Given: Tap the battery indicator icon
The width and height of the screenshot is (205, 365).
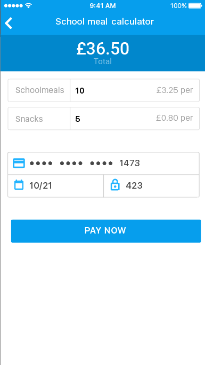Looking at the screenshot, I should pyautogui.click(x=195, y=5).
